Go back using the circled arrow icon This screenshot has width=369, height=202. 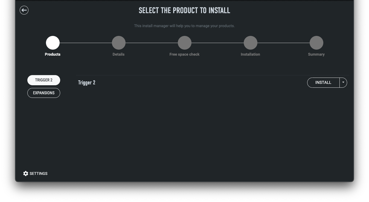coord(24,10)
